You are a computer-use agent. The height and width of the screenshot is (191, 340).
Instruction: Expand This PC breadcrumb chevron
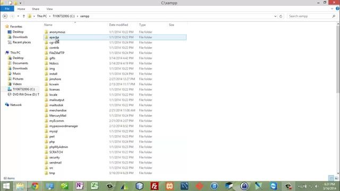(49, 16)
